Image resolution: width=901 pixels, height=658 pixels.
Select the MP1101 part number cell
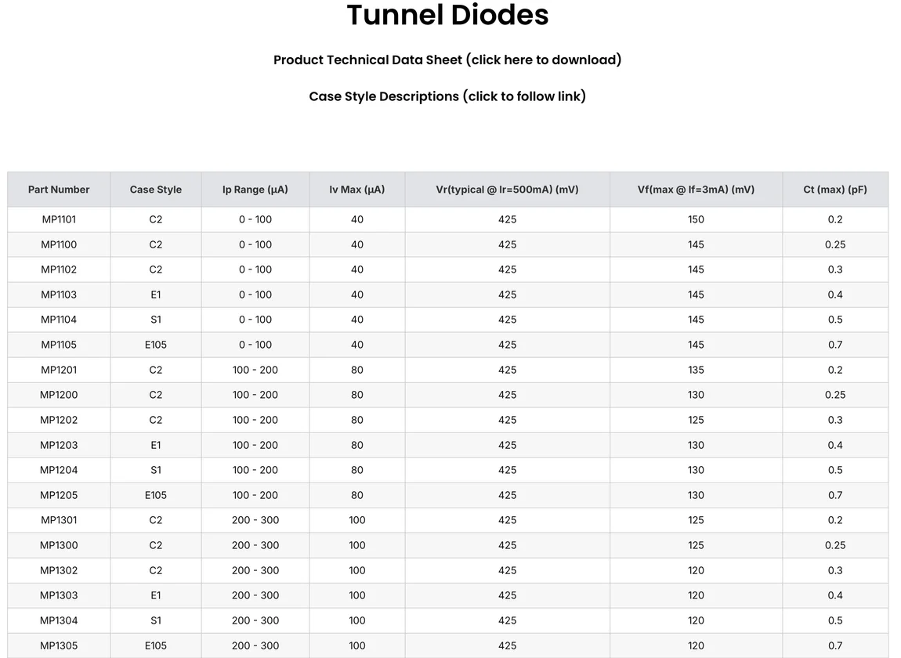(x=59, y=219)
